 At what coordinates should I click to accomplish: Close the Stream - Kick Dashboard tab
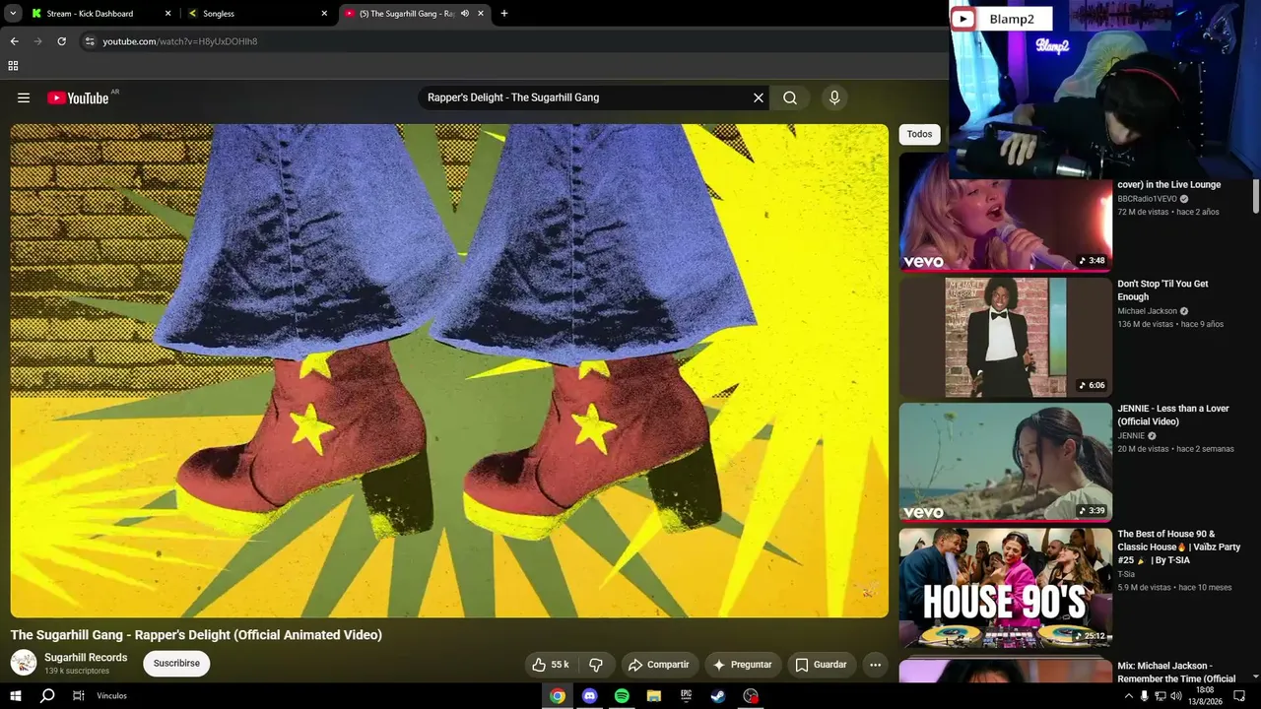point(167,14)
